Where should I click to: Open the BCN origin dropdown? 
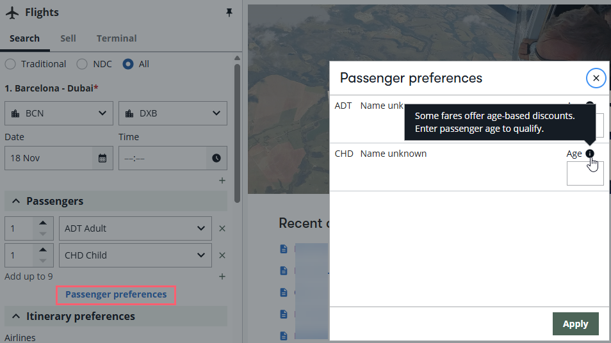tap(59, 113)
